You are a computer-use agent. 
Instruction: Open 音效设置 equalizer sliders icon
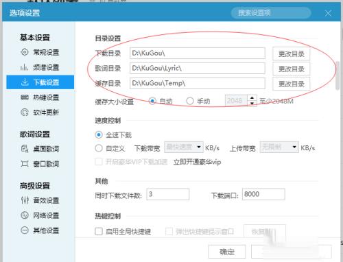[x=25, y=200]
